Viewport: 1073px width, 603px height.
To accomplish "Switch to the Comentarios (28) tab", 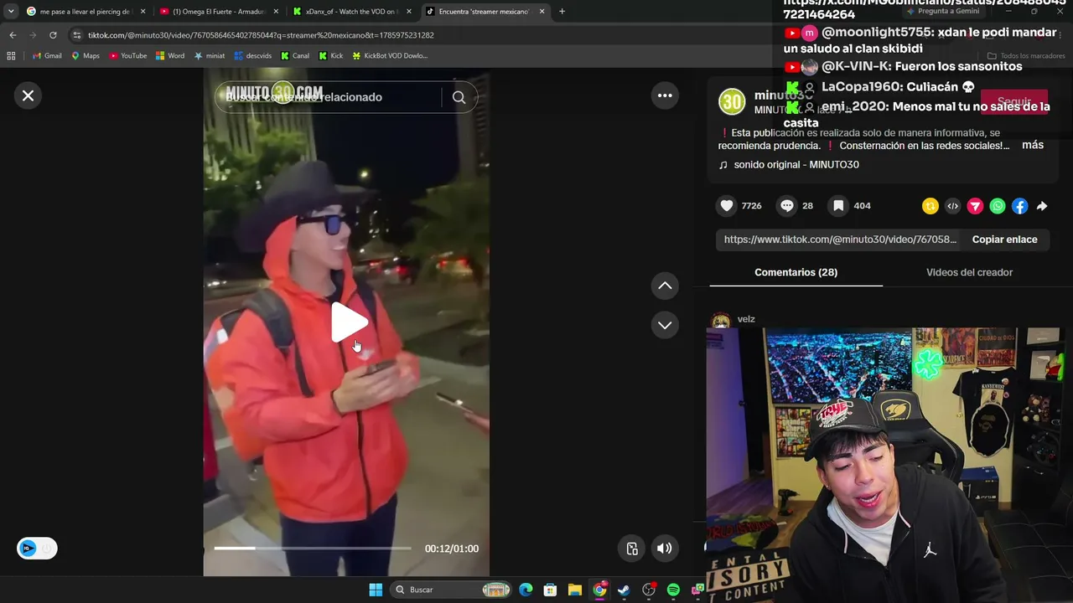I will pos(796,272).
